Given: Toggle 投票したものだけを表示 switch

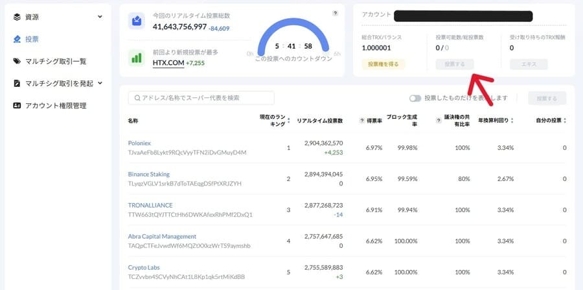Looking at the screenshot, I should tap(415, 98).
